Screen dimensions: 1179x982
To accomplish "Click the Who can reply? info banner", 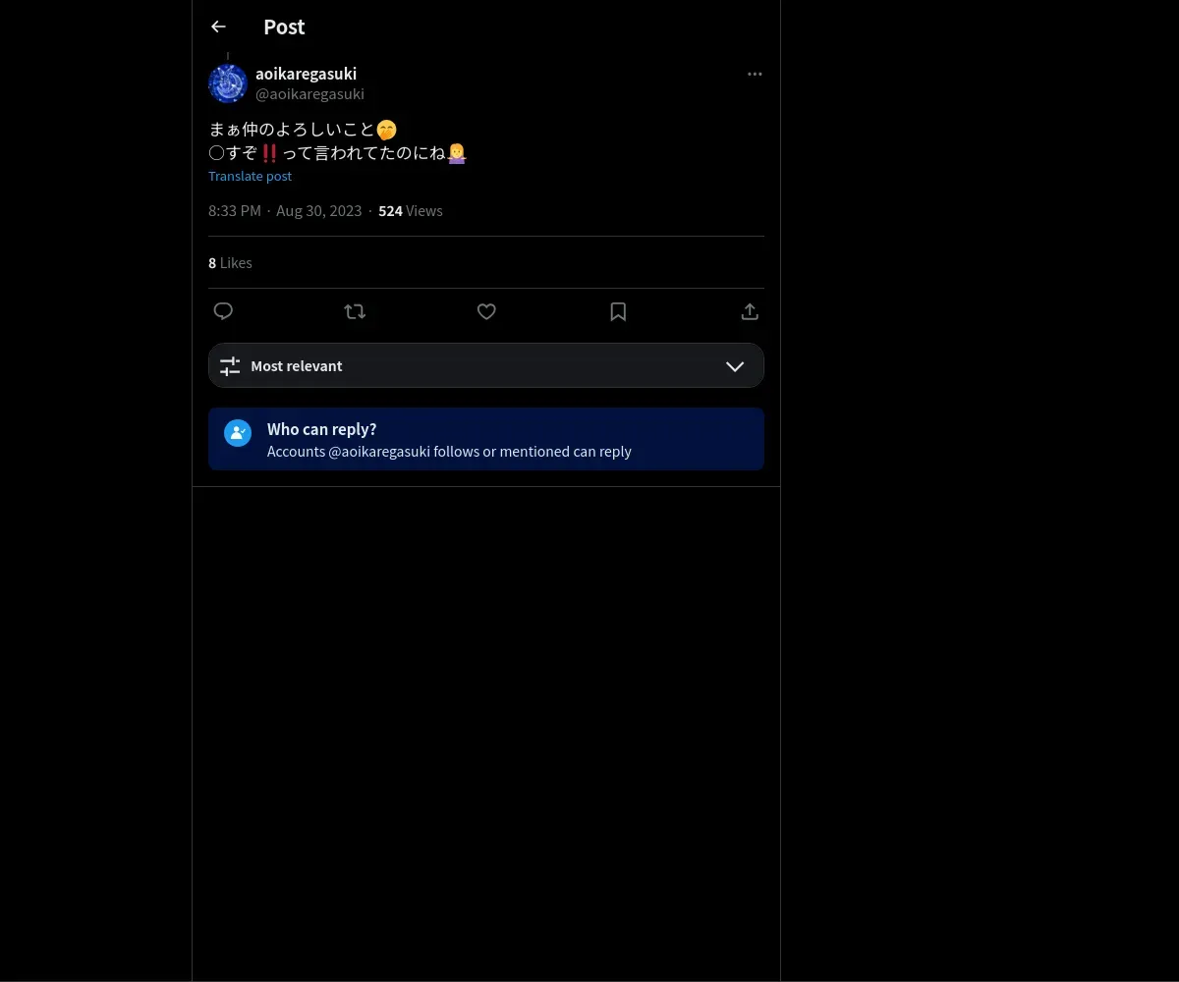I will 486,439.
